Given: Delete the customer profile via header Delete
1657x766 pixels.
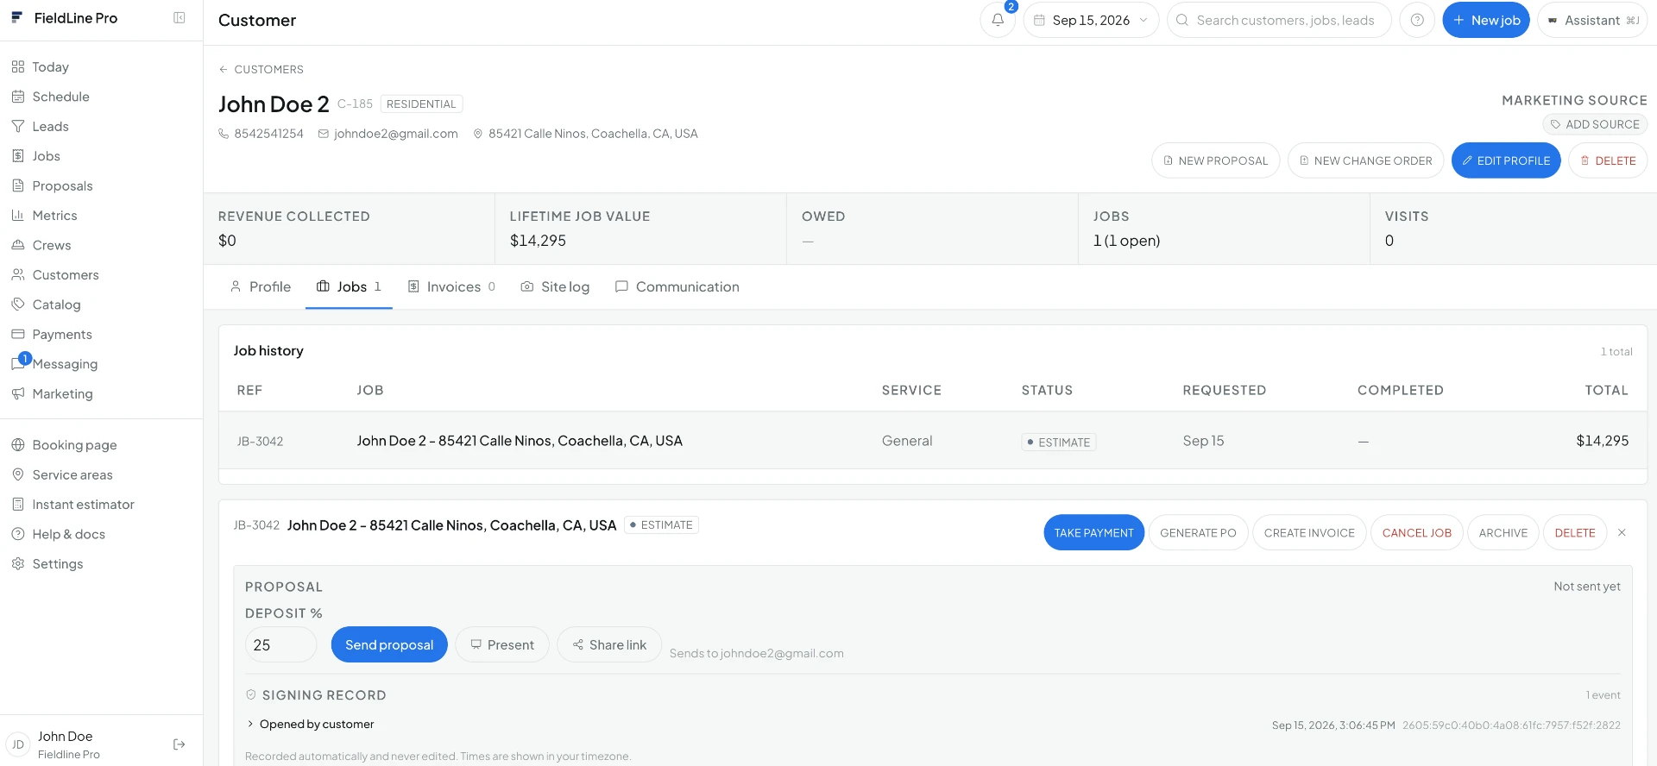Looking at the screenshot, I should [x=1608, y=160].
